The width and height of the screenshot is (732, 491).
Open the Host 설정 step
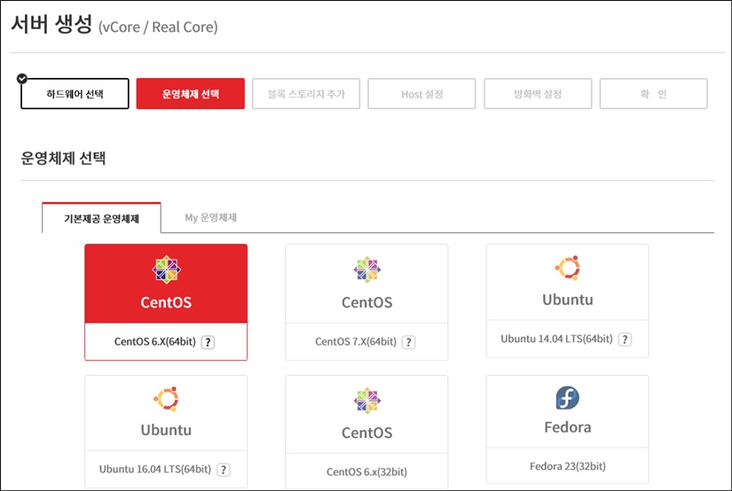tap(421, 94)
